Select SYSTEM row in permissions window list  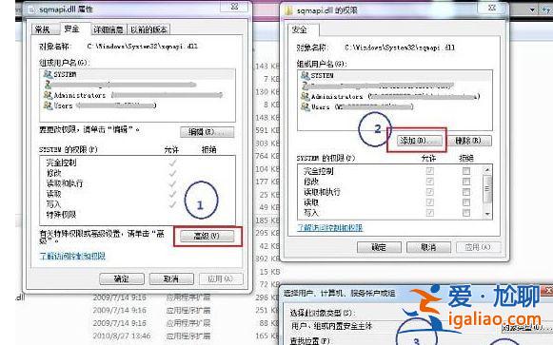pos(395,76)
